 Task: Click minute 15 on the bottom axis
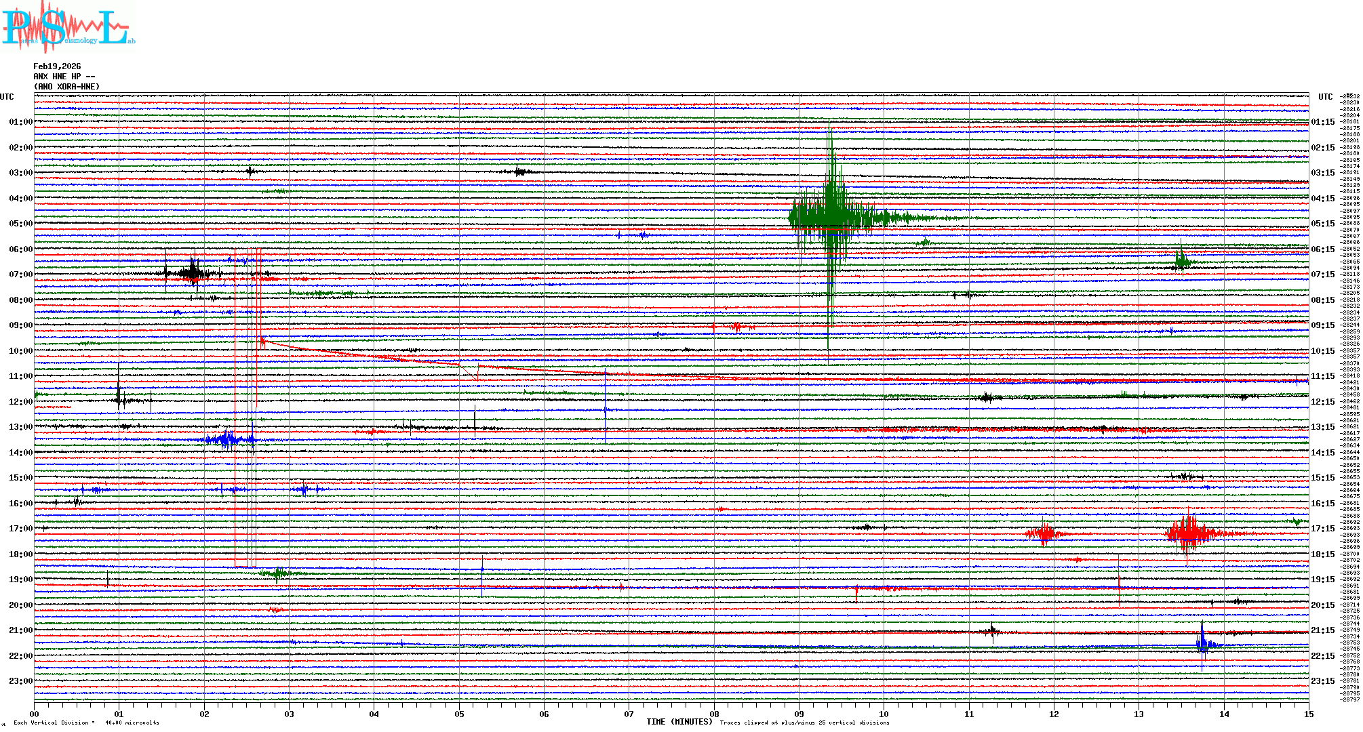[x=1308, y=714]
